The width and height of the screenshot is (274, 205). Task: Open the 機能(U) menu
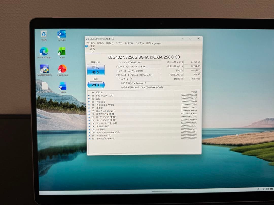(x=110, y=43)
